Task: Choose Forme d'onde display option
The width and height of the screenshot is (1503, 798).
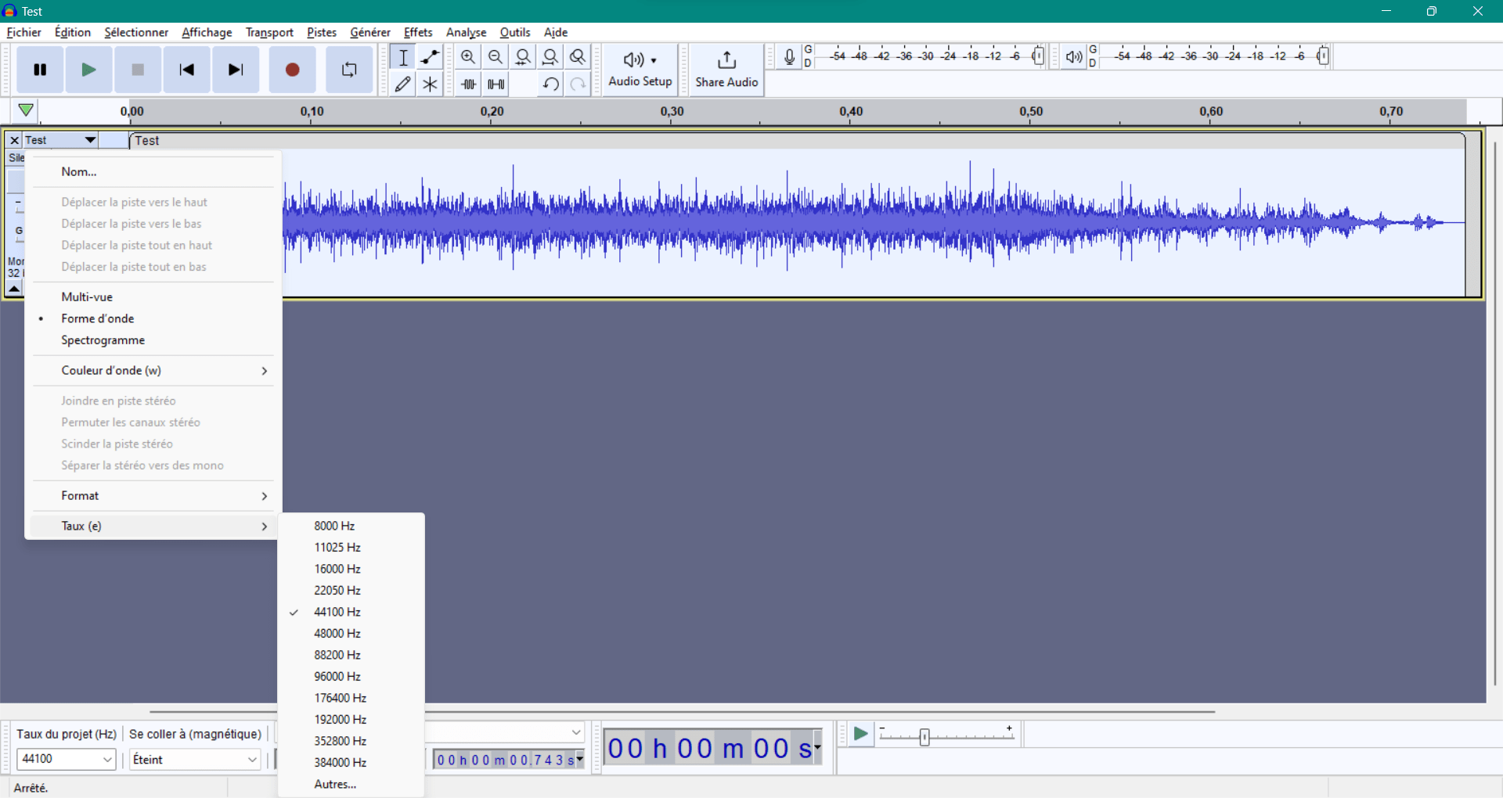Action: [x=153, y=318]
